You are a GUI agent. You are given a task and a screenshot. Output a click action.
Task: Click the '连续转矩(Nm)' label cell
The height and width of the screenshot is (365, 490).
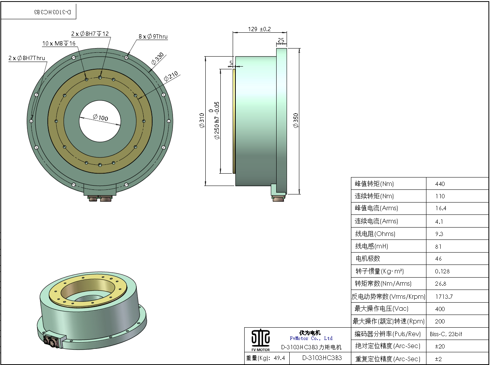(389, 196)
